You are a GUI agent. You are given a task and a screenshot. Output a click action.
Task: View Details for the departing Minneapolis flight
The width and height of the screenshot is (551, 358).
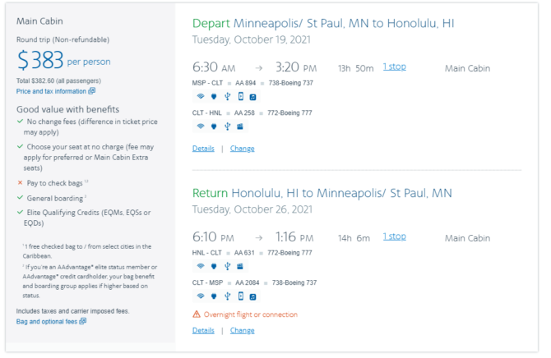tap(203, 149)
